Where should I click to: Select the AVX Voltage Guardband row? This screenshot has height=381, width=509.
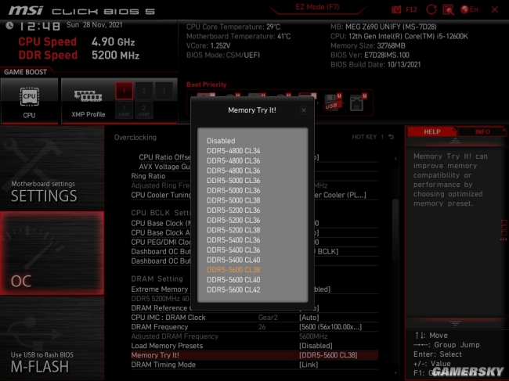tap(164, 167)
